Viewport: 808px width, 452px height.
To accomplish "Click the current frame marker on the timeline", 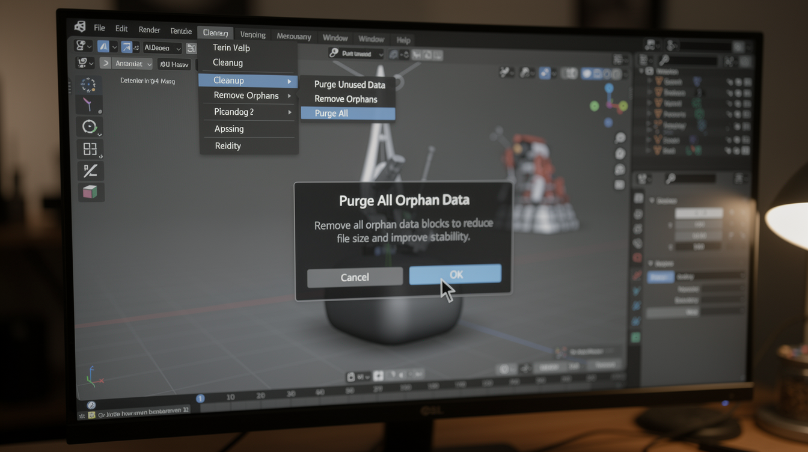I will [200, 397].
